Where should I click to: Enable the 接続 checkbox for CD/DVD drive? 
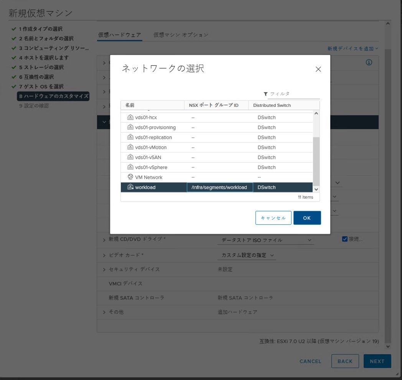click(x=344, y=239)
